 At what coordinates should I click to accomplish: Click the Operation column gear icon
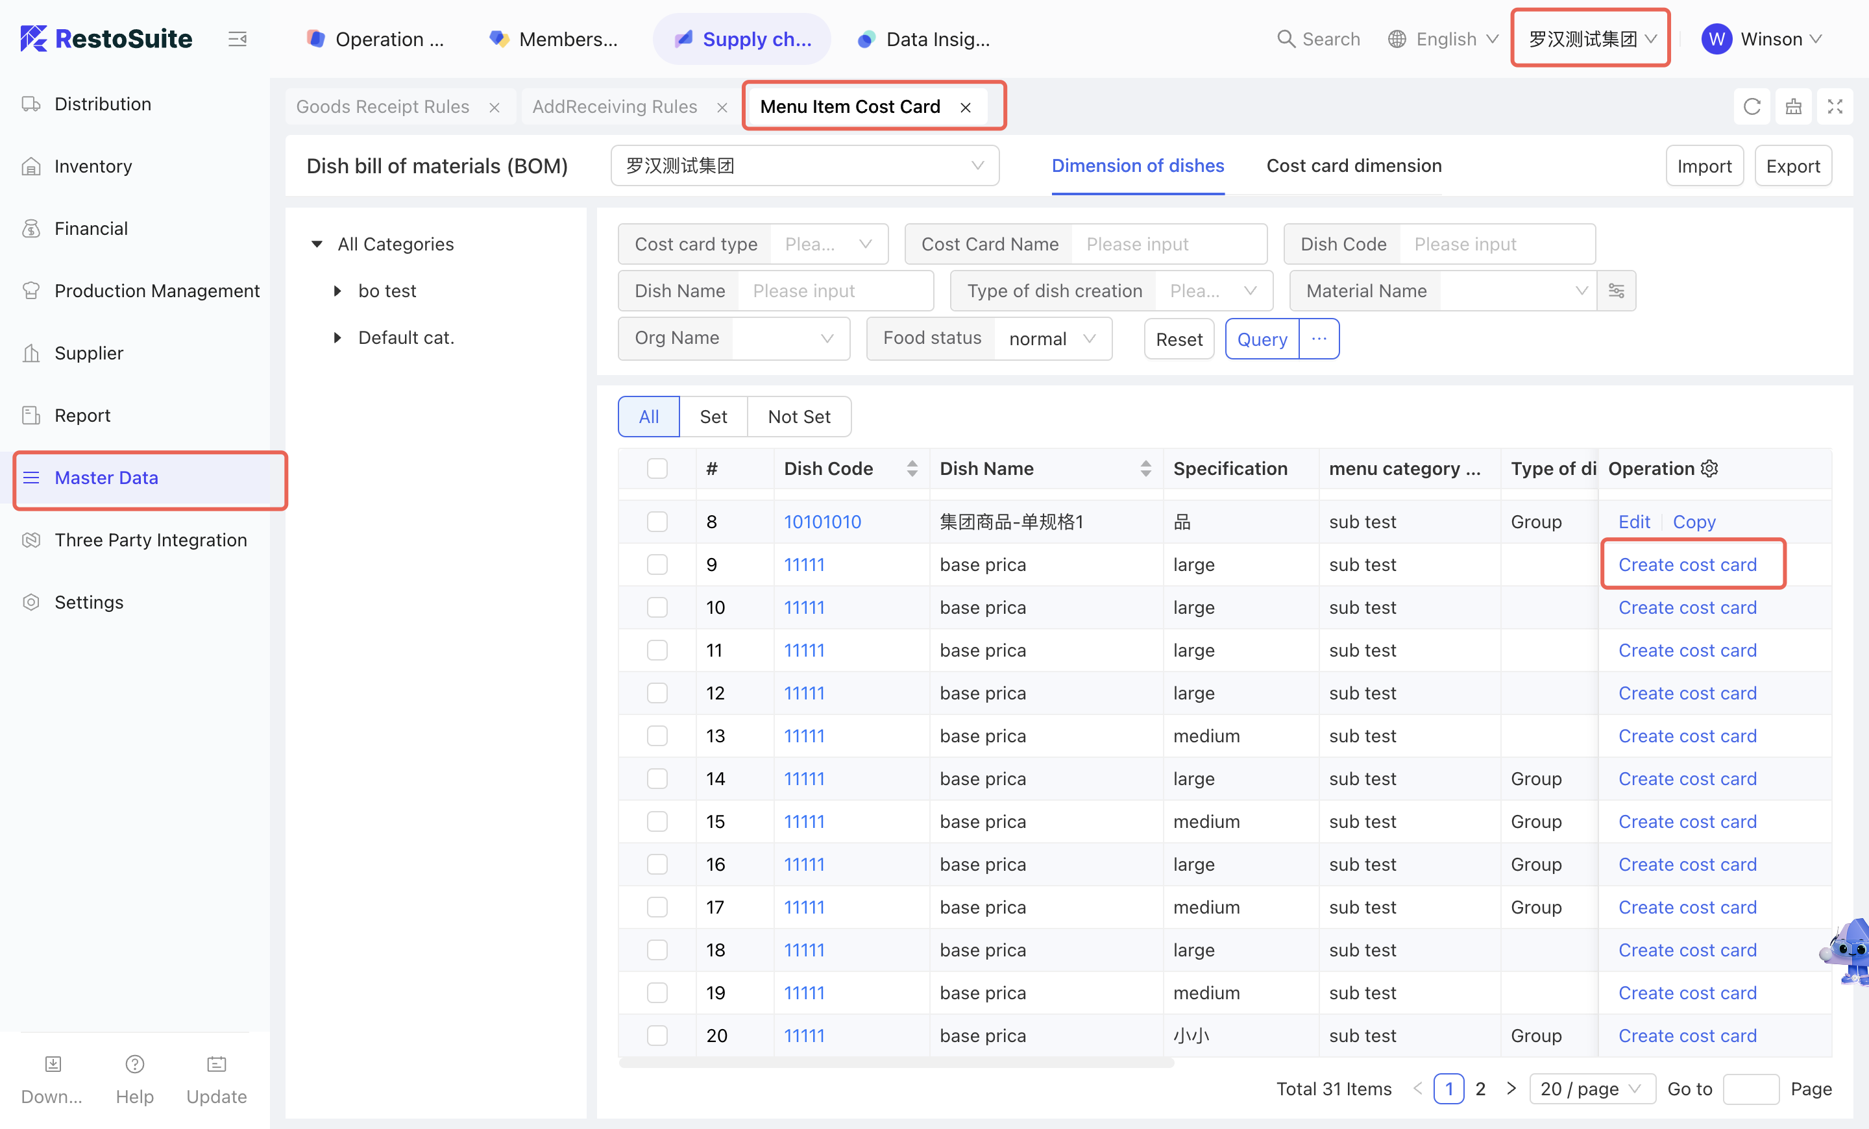click(x=1709, y=468)
